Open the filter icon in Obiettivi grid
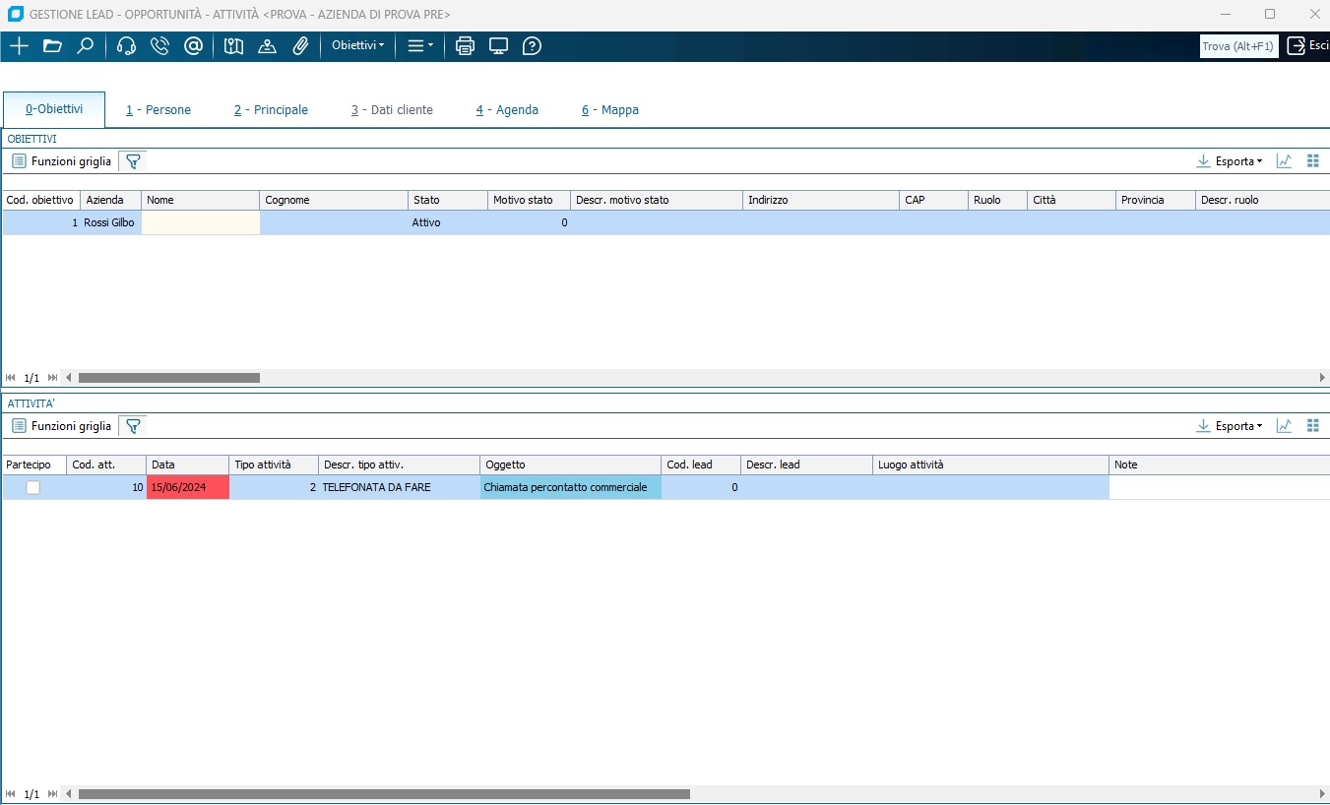 click(x=133, y=161)
